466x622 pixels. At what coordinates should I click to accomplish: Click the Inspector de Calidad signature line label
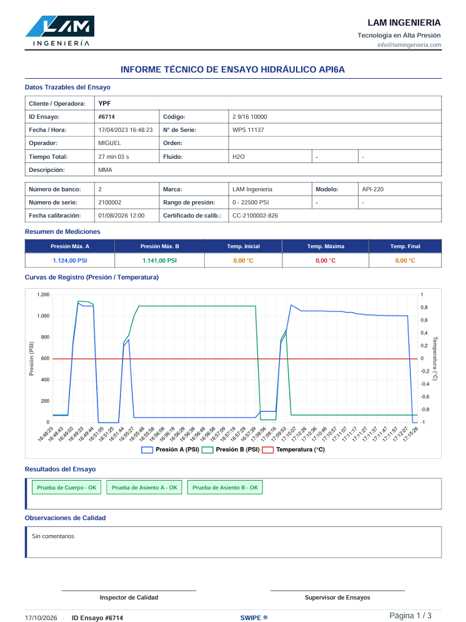(x=129, y=598)
